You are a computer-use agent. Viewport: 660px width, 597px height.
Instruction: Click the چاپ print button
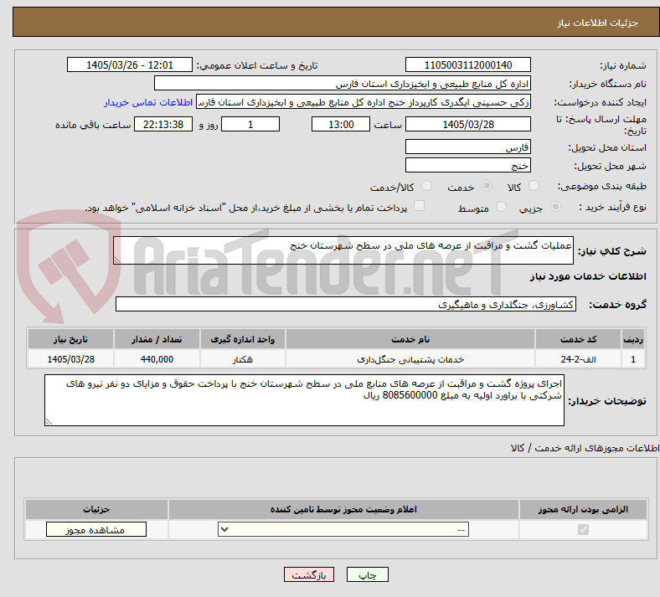pyautogui.click(x=368, y=574)
